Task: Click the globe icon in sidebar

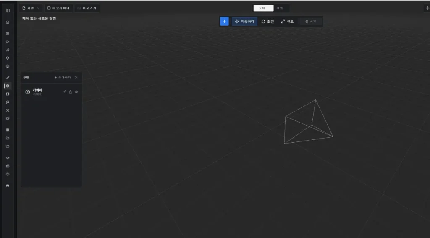Action: [8, 66]
